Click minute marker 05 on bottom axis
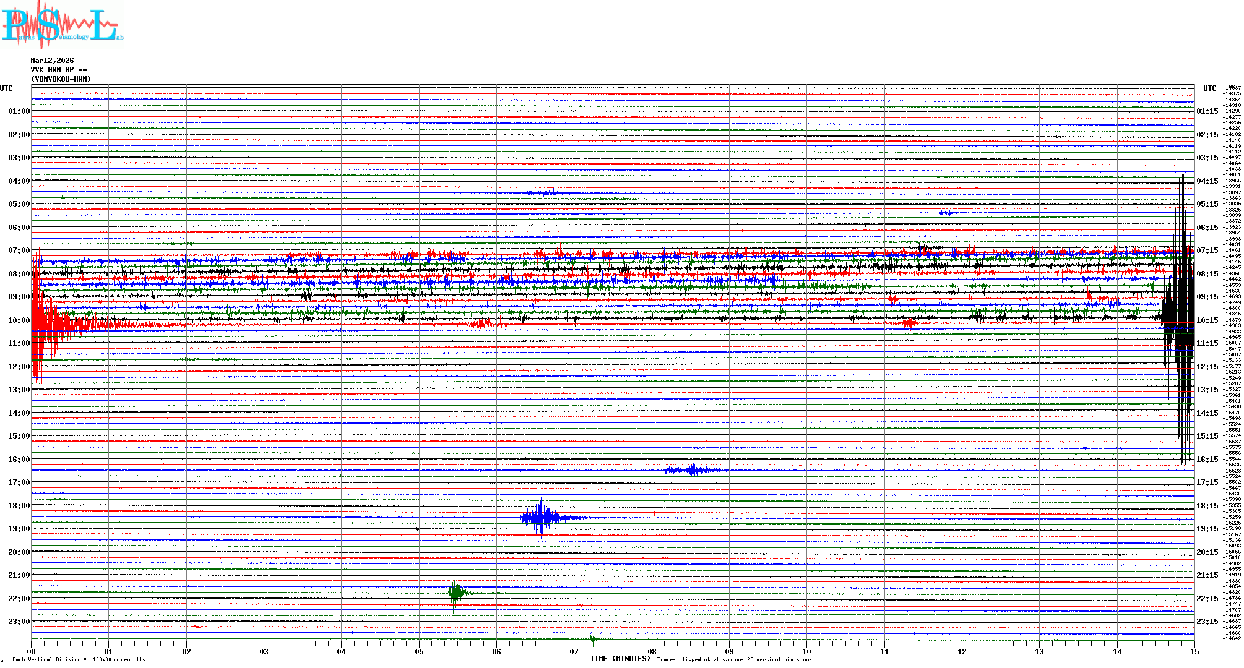Screen dimensions: 1244x668 pos(419,651)
